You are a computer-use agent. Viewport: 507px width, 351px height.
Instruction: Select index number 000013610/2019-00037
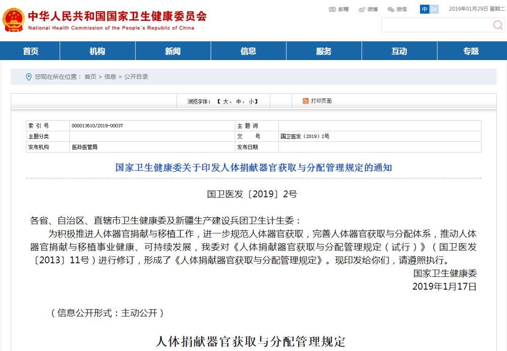[x=97, y=126]
